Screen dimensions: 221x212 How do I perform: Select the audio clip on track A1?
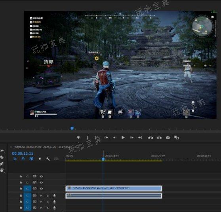[114, 195]
